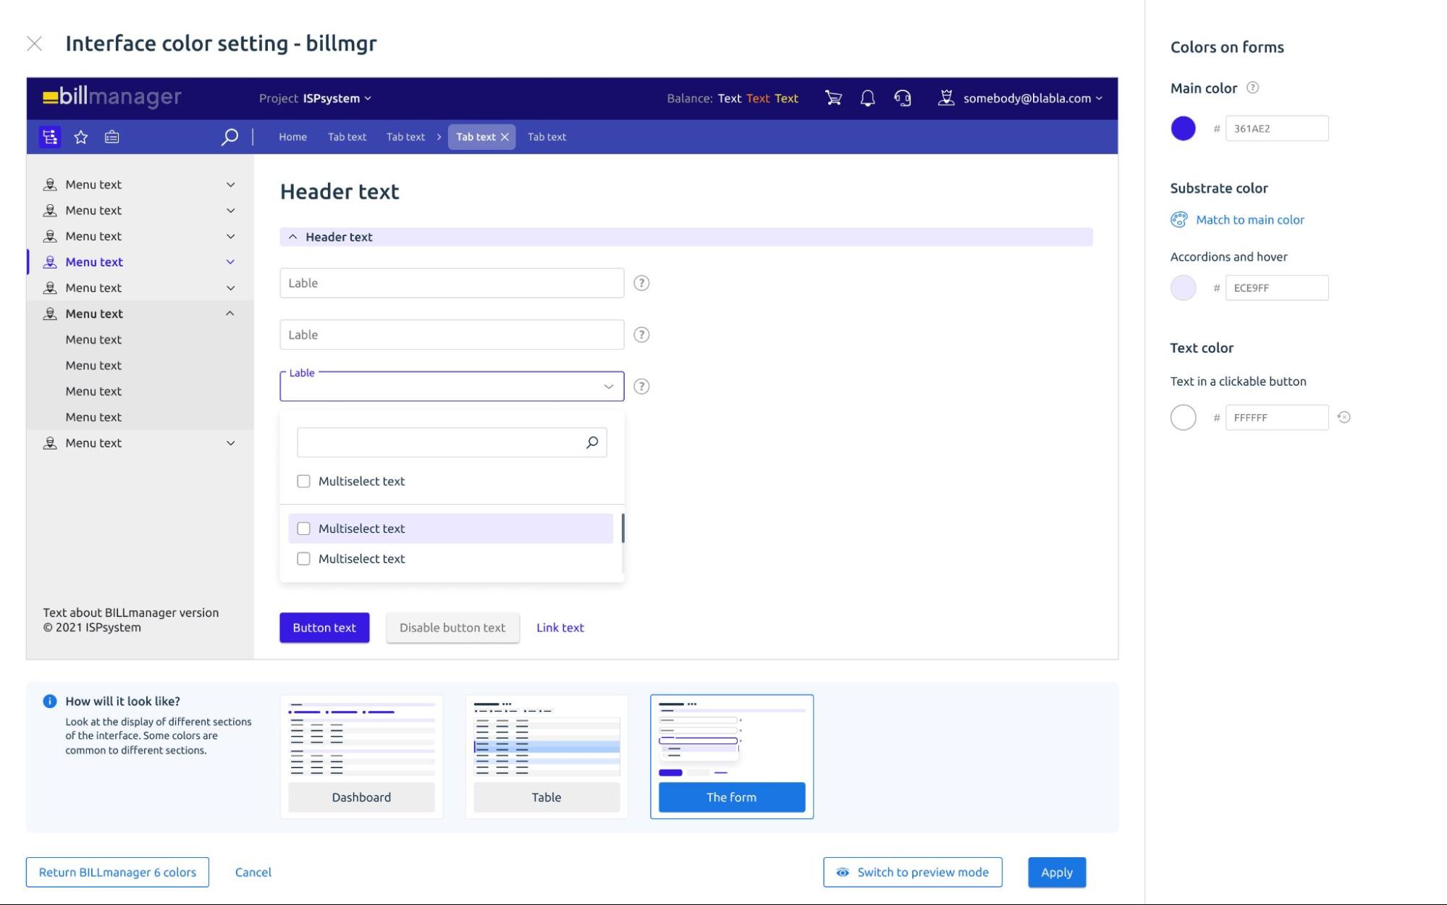Screen dimensions: 1447x905
Task: Click help icon beside the second Lable field
Action: pos(641,334)
